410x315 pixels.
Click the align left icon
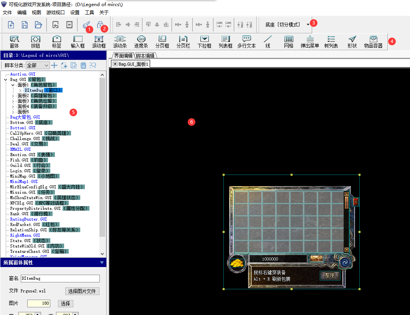point(119,25)
